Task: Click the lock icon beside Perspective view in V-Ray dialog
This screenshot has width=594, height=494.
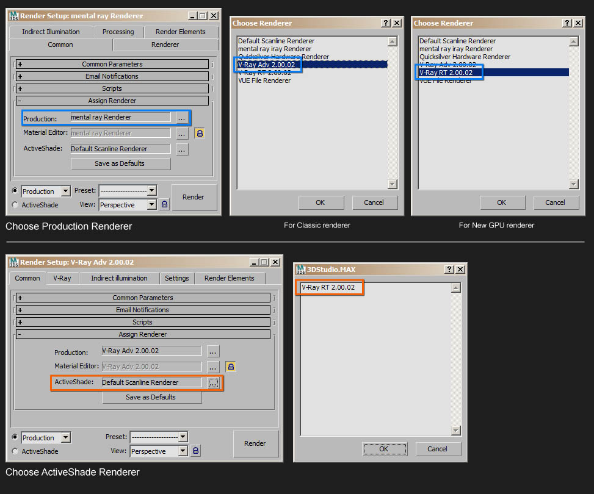Action: (195, 451)
